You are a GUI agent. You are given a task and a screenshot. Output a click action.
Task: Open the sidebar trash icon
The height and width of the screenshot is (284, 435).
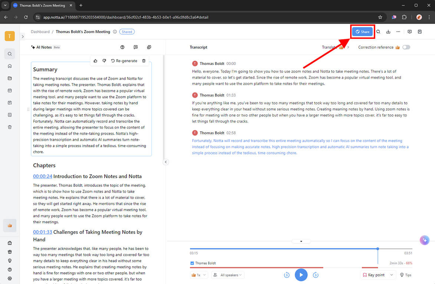(10, 127)
